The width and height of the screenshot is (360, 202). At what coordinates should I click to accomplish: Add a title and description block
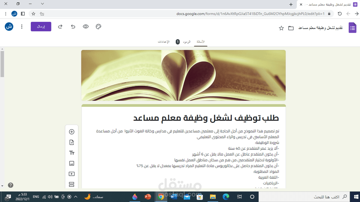[x=72, y=153]
